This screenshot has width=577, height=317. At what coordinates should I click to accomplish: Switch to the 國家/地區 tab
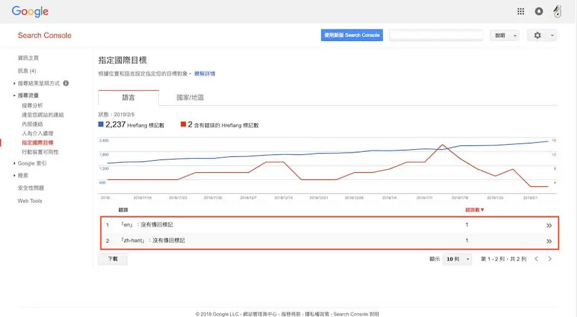(190, 97)
